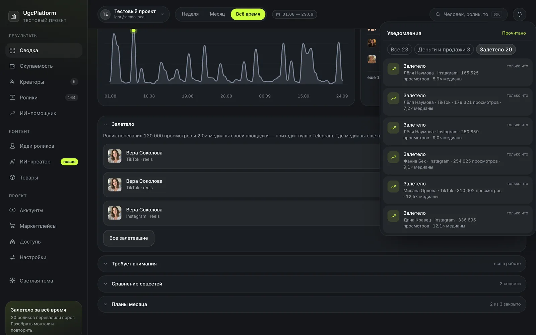Image resolution: width=536 pixels, height=335 pixels.
Task: Open the Тестовый проект project dropdown
Action: 134,14
